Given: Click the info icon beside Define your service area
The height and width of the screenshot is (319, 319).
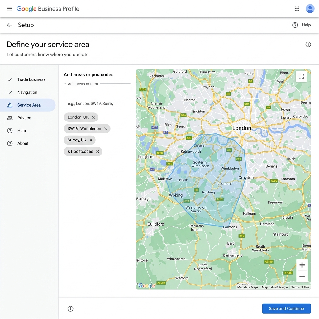Looking at the screenshot, I should pos(308,45).
